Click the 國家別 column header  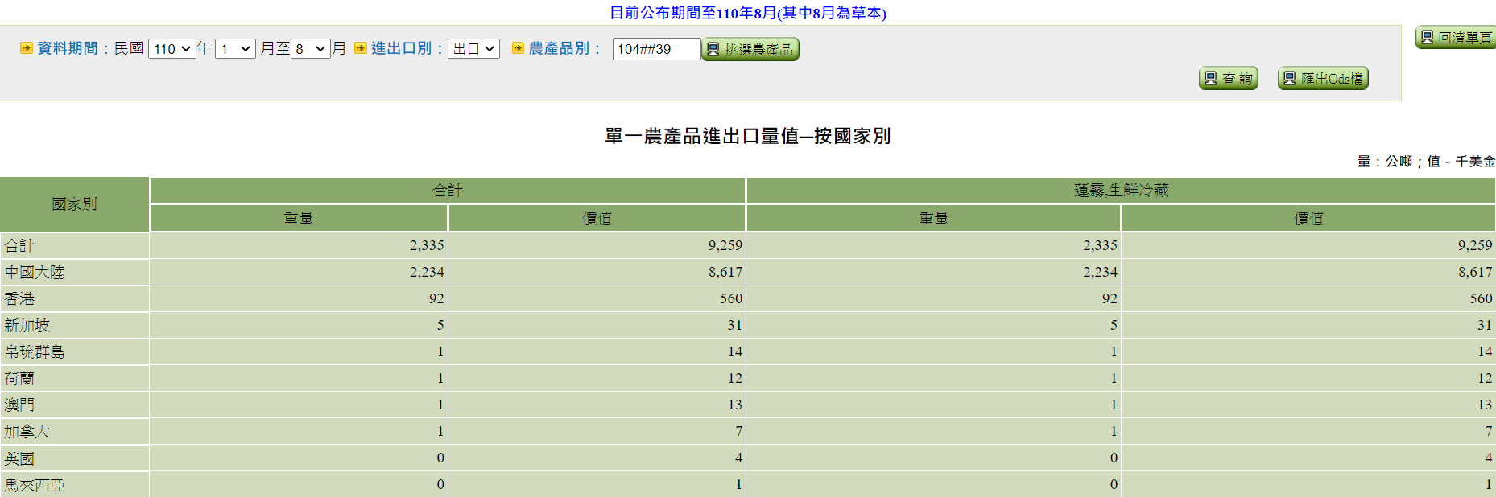(x=74, y=204)
